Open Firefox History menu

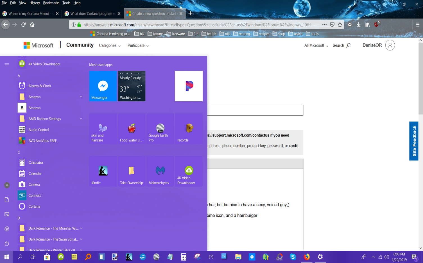(35, 3)
